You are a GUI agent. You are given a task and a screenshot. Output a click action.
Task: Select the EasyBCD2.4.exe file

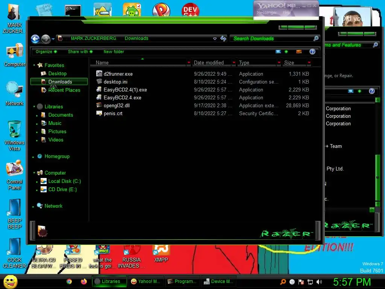coord(122,97)
